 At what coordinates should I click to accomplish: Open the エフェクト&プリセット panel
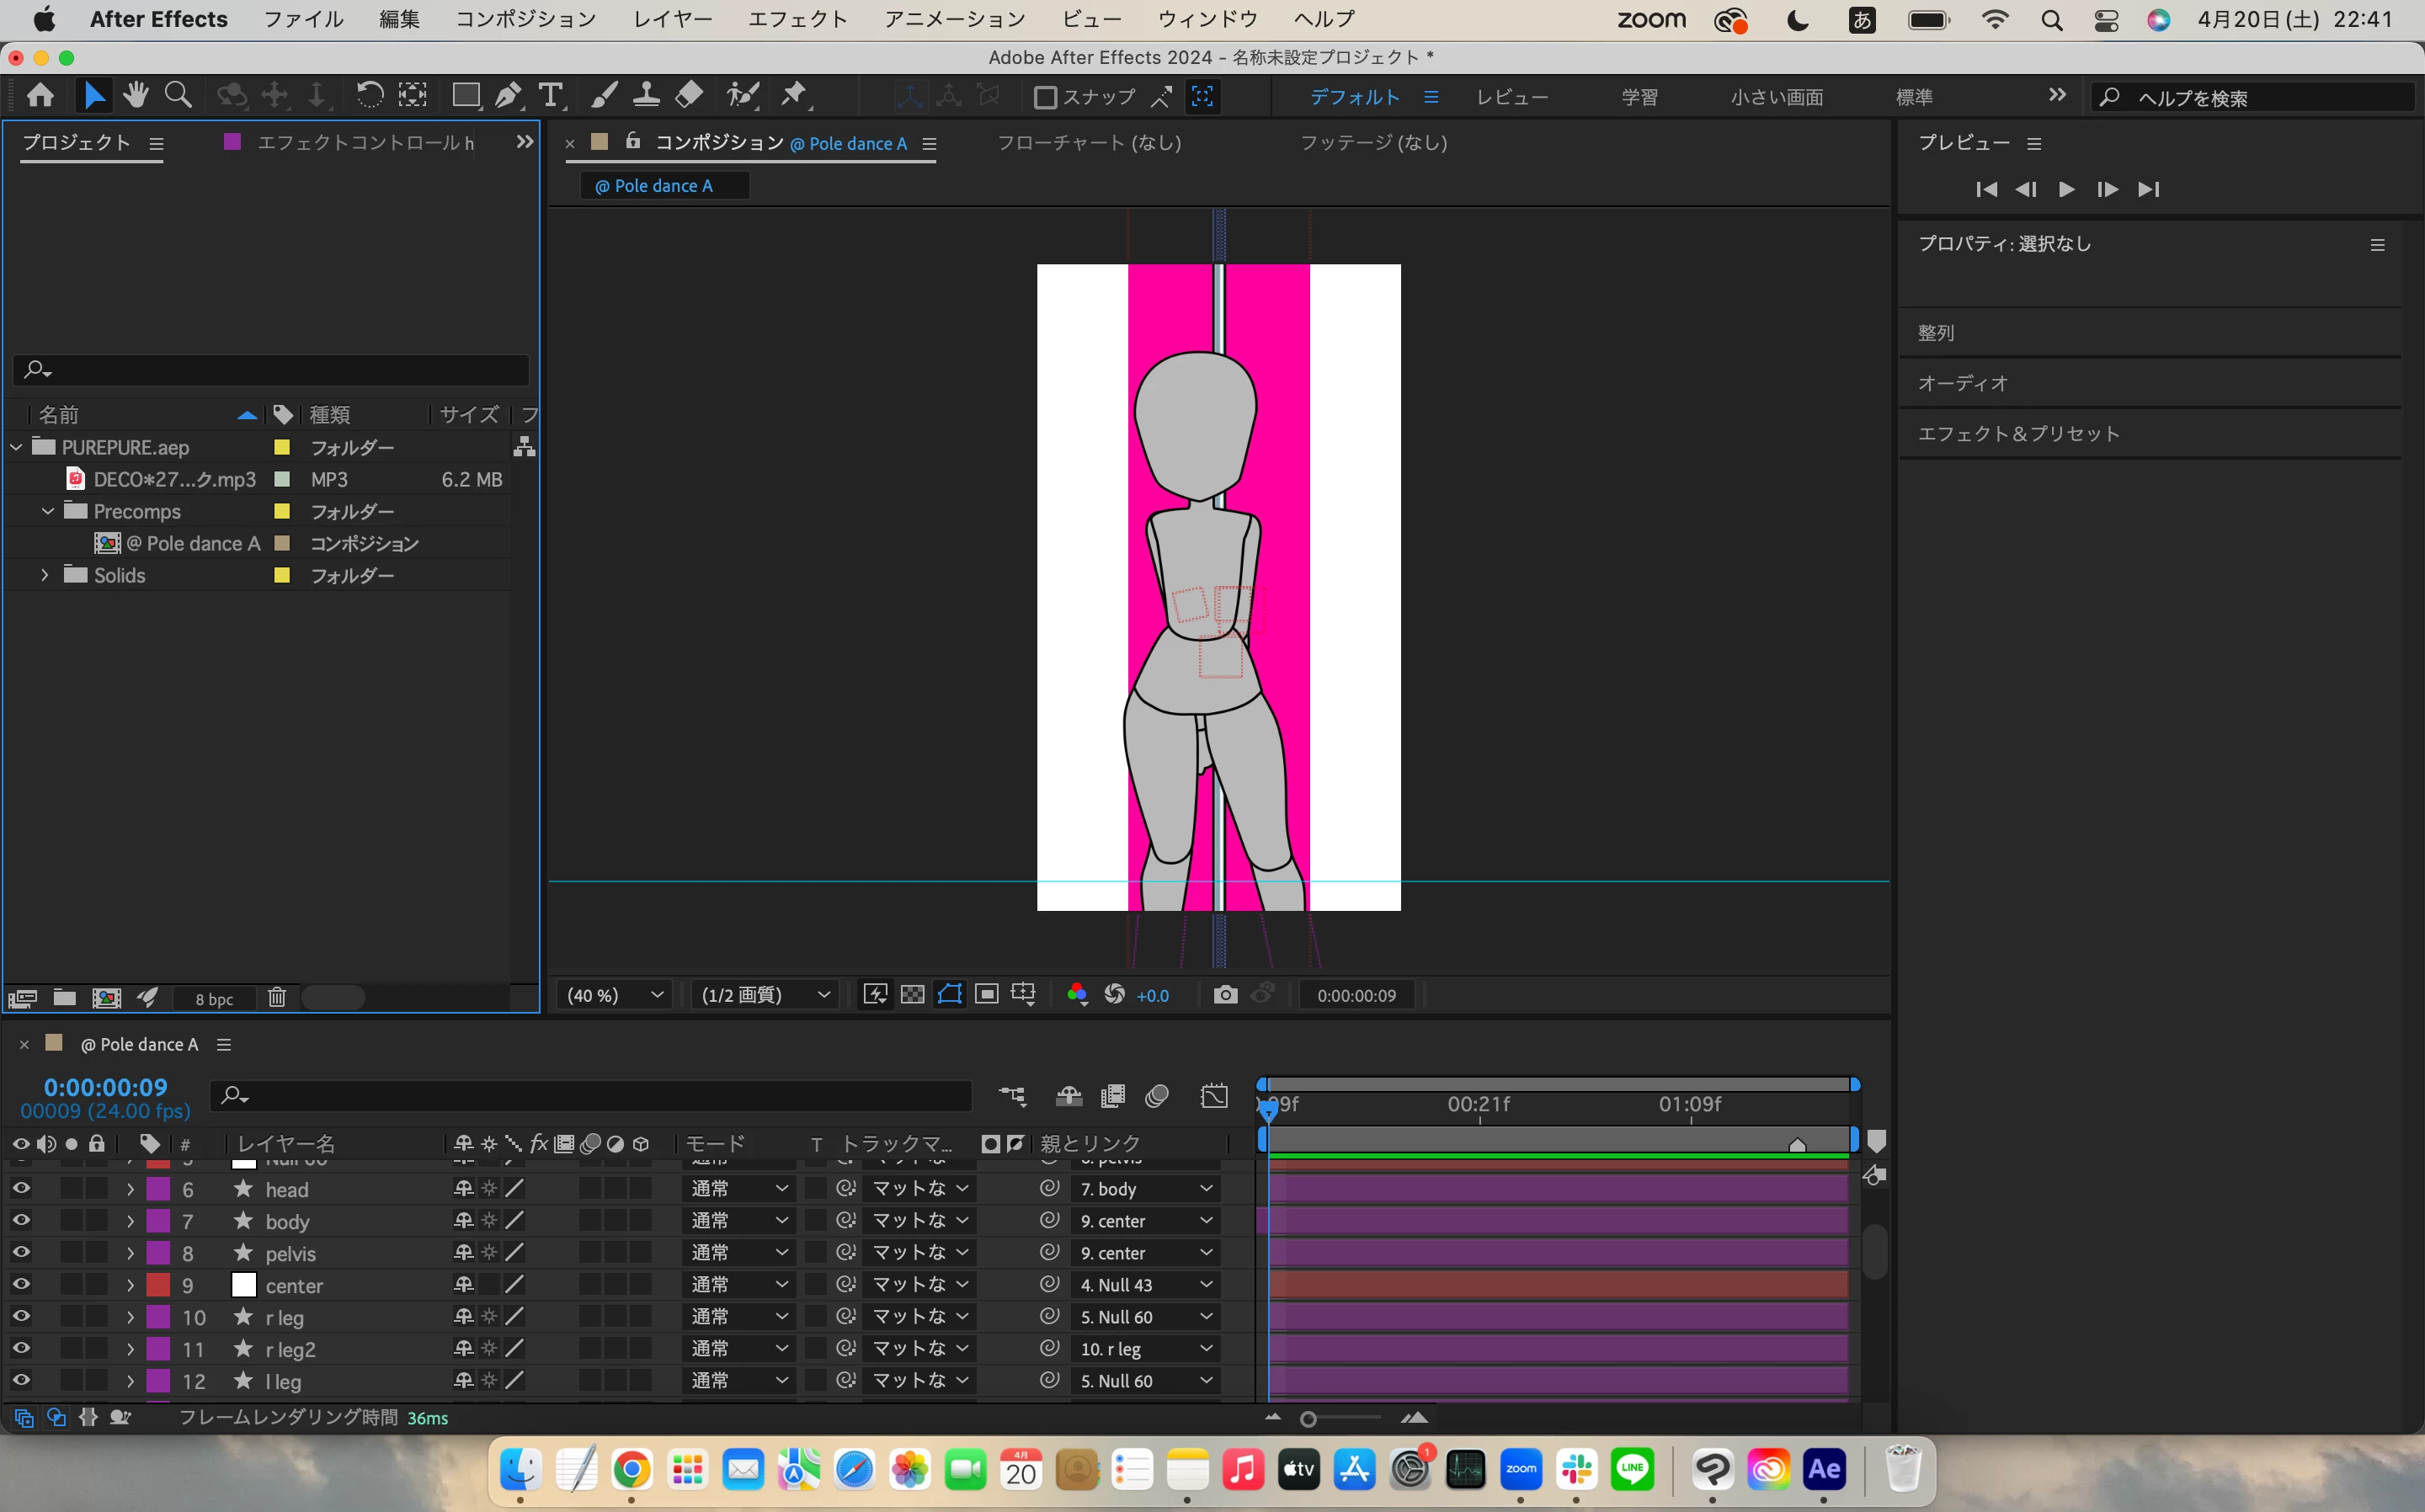[2018, 434]
